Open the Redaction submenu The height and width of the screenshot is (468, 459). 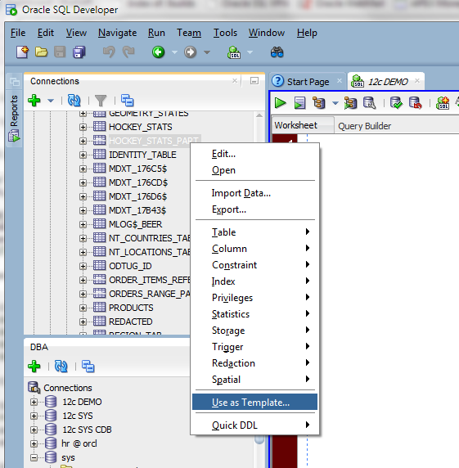click(254, 363)
